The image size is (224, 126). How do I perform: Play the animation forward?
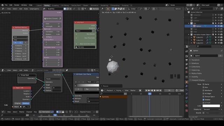[x=155, y=90]
